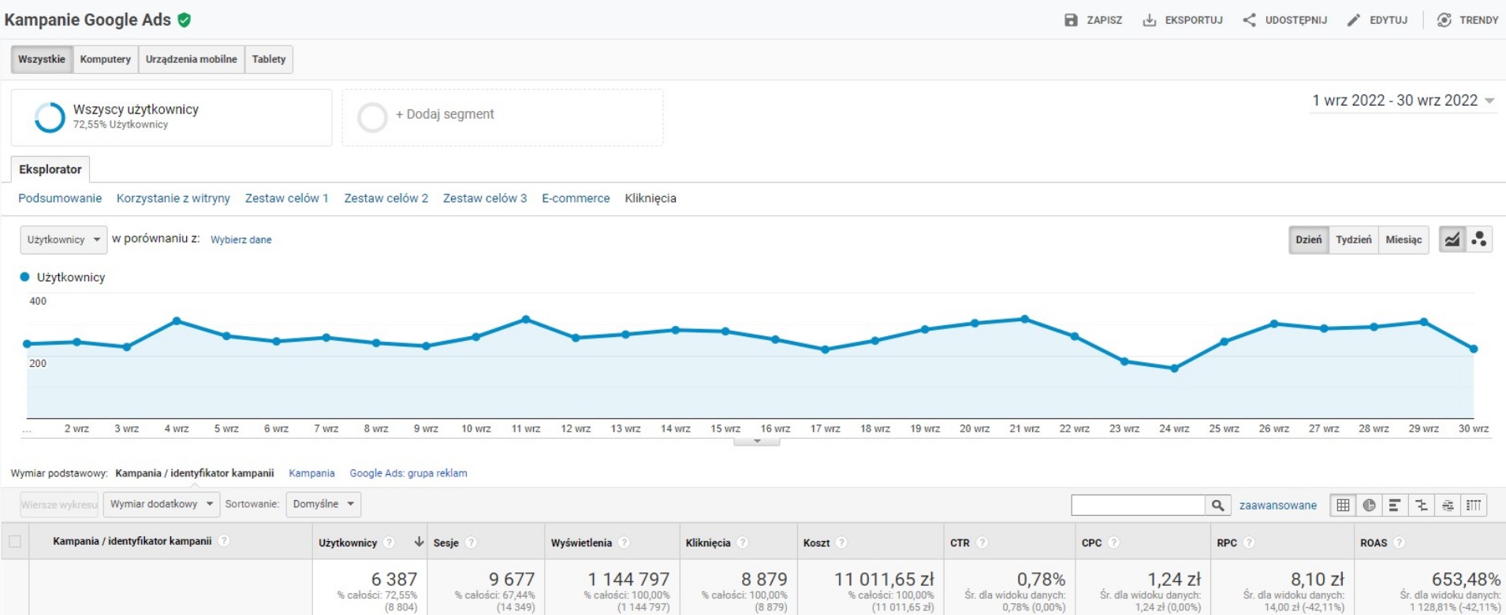Open the comparison view icon

tap(1422, 506)
